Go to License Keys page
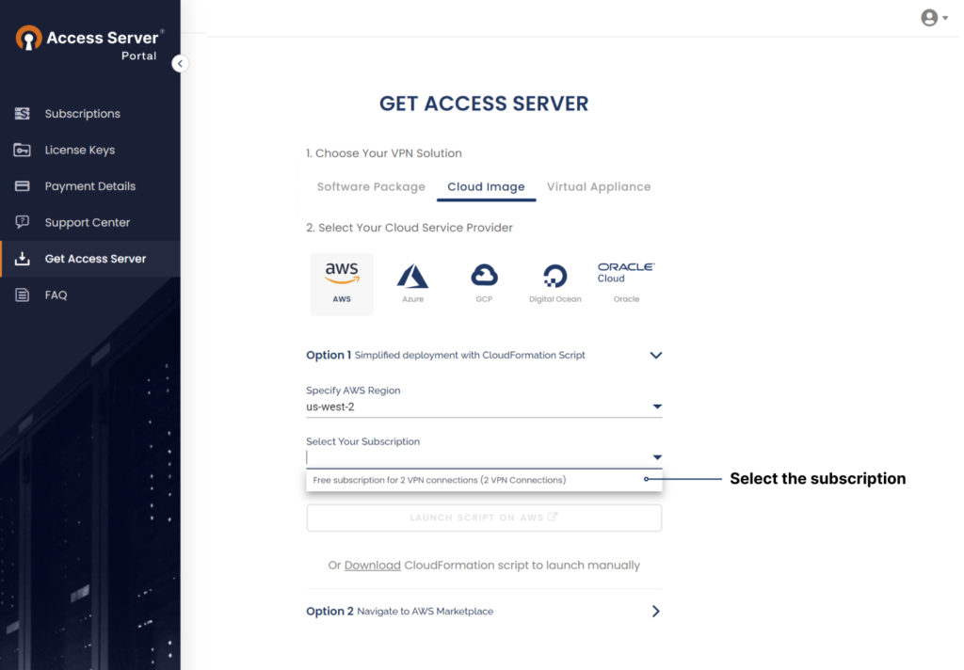964x670 pixels. tap(80, 150)
